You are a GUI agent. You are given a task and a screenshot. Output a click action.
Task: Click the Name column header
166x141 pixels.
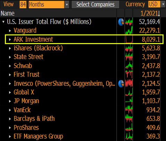8,14
